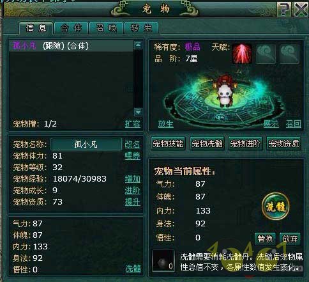Screen dimensions: 309x282
Task: Click the 宠物技能 button
Action: click(168, 144)
